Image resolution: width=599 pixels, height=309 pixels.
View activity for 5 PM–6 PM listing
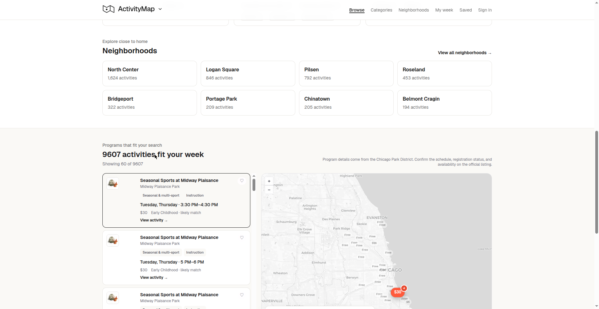[154, 278]
